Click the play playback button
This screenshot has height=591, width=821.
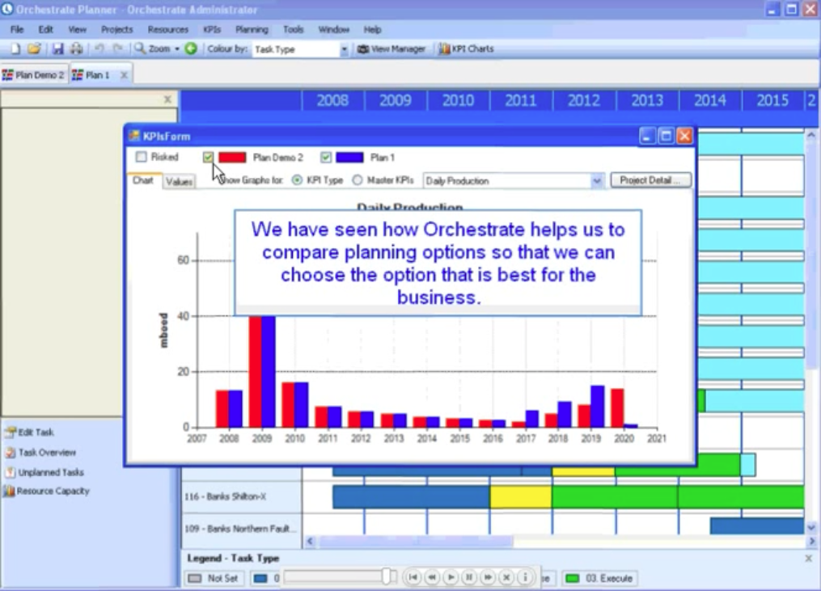click(x=451, y=577)
